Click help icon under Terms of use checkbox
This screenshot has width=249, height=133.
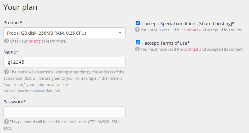click(137, 49)
